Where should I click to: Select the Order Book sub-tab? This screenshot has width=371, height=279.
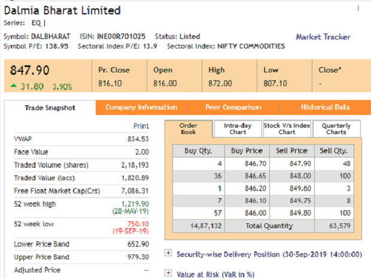(x=188, y=129)
